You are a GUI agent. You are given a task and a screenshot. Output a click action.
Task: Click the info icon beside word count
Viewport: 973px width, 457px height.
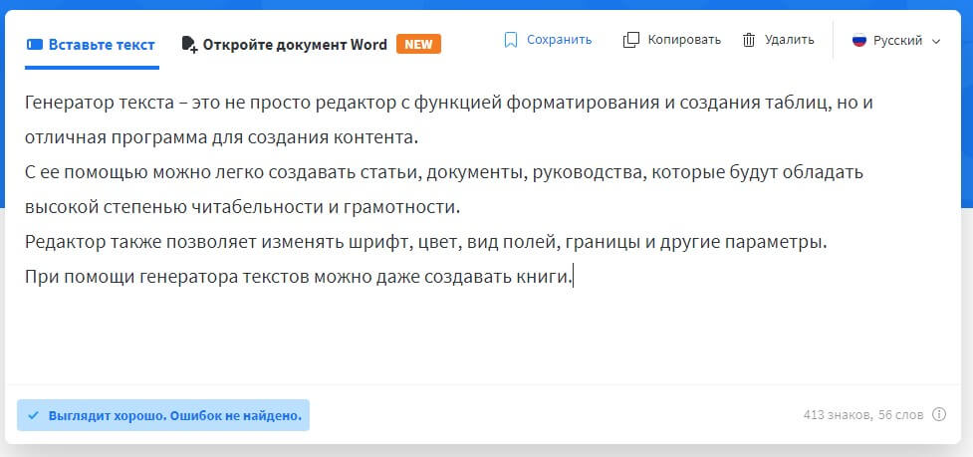[x=939, y=414]
